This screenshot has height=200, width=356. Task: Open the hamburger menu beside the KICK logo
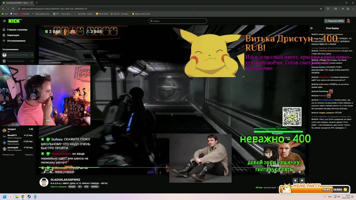[4, 21]
